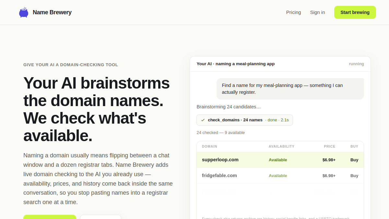Click the DOMAIN column header

(x=209, y=146)
